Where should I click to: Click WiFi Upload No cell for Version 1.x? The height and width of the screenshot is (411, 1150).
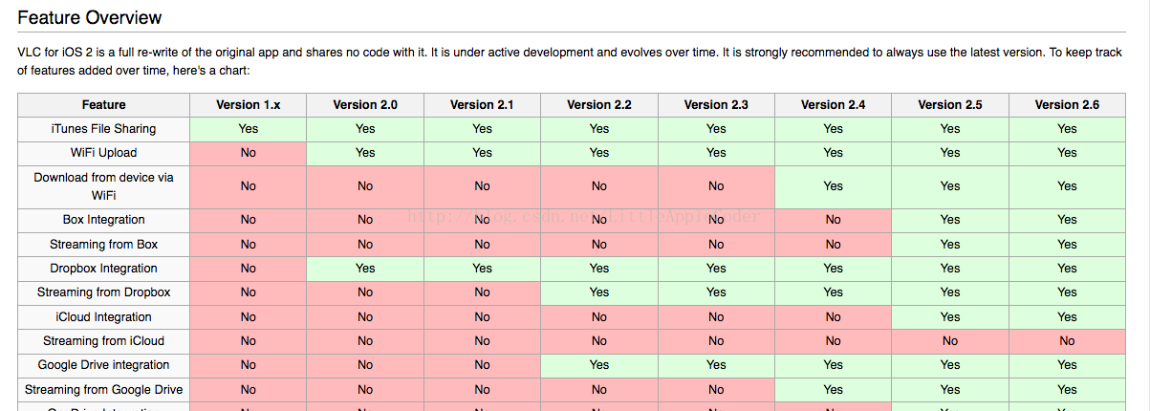tap(249, 152)
